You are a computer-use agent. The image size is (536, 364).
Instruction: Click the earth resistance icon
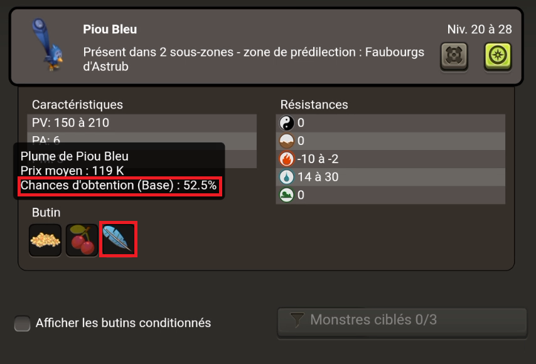point(286,141)
